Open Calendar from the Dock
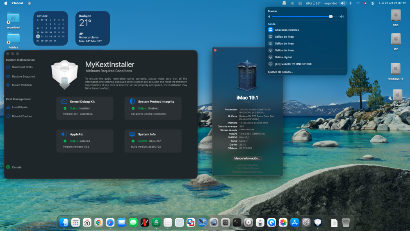Screen dimensions: 410x231 (87, 222)
